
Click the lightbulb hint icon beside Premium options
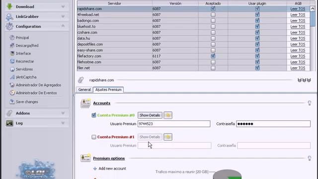tap(310, 158)
